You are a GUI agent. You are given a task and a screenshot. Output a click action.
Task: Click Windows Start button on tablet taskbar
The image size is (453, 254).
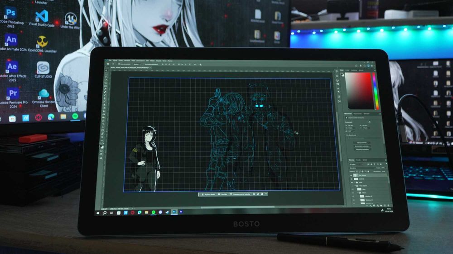(98, 213)
